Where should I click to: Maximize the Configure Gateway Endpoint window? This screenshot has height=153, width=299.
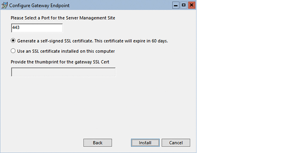coord(184,5)
